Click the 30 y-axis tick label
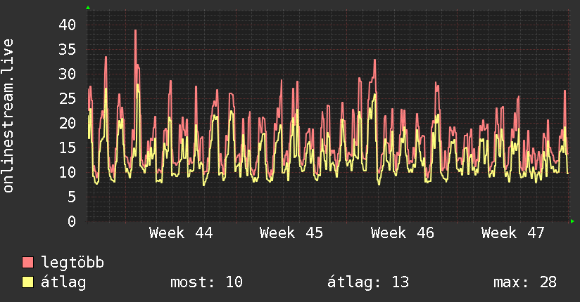Image resolution: width=580 pixels, height=302 pixels. (68, 74)
